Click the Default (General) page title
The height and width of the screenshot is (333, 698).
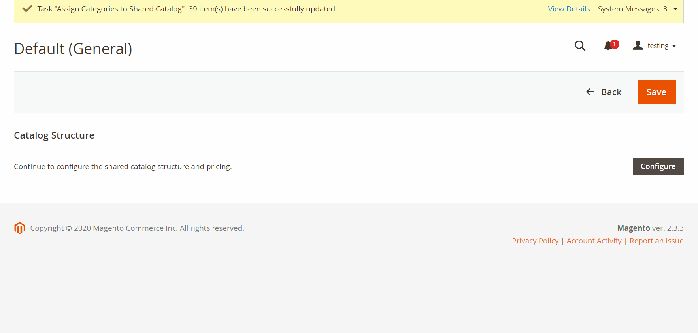click(x=73, y=49)
